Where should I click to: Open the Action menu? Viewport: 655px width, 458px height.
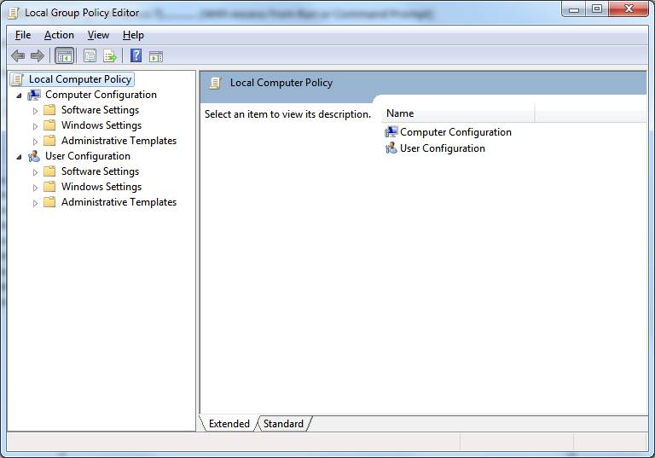[x=59, y=35]
